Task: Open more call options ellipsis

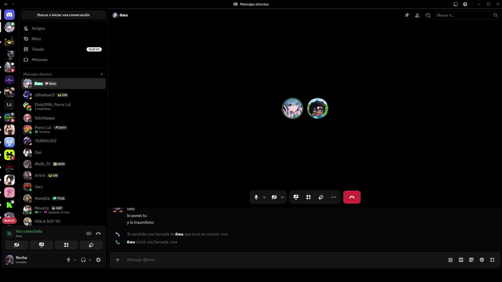Action: 334,197
